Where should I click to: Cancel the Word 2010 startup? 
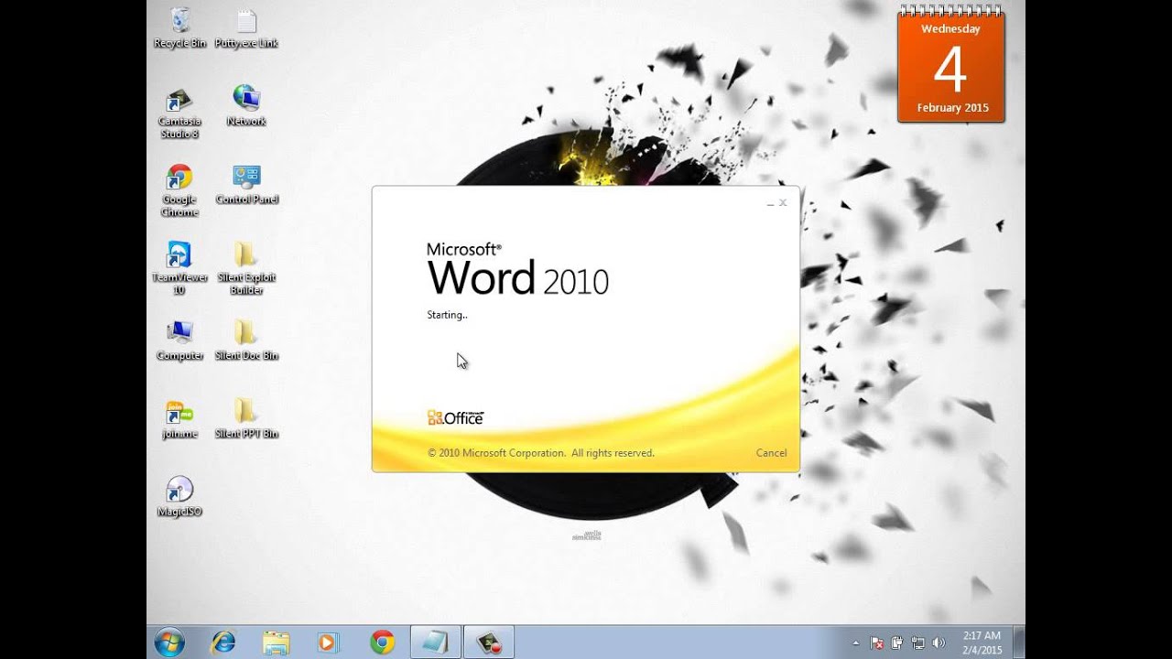(771, 453)
